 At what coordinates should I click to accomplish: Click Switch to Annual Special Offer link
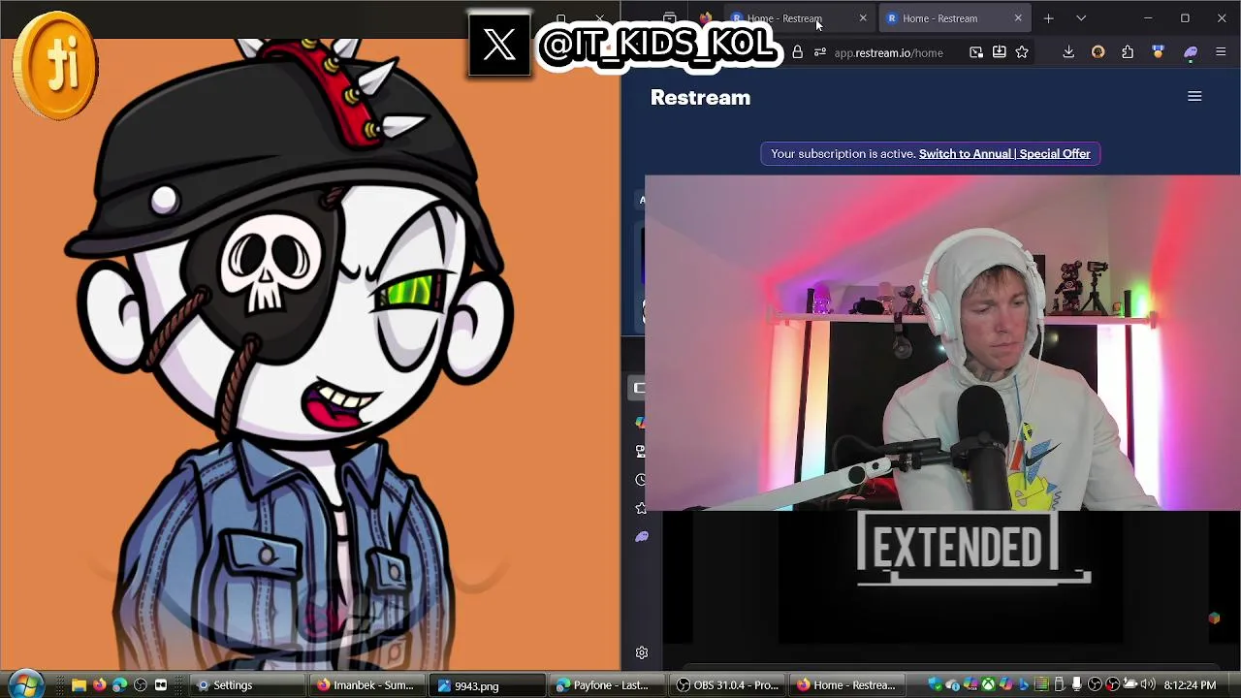[x=1004, y=154]
